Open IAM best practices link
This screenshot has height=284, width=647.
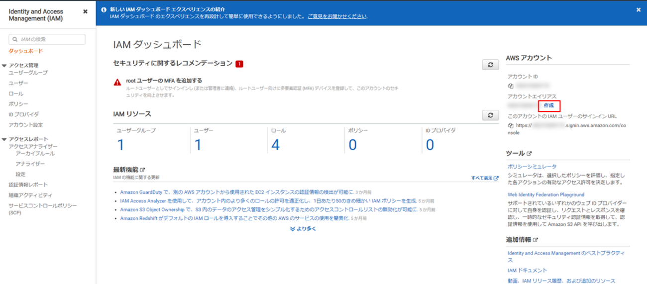(x=566, y=257)
